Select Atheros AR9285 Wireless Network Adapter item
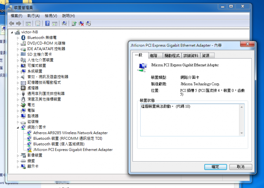The height and width of the screenshot is (188, 264). [x=71, y=133]
